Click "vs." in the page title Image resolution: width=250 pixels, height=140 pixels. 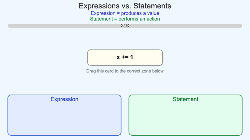click(125, 6)
